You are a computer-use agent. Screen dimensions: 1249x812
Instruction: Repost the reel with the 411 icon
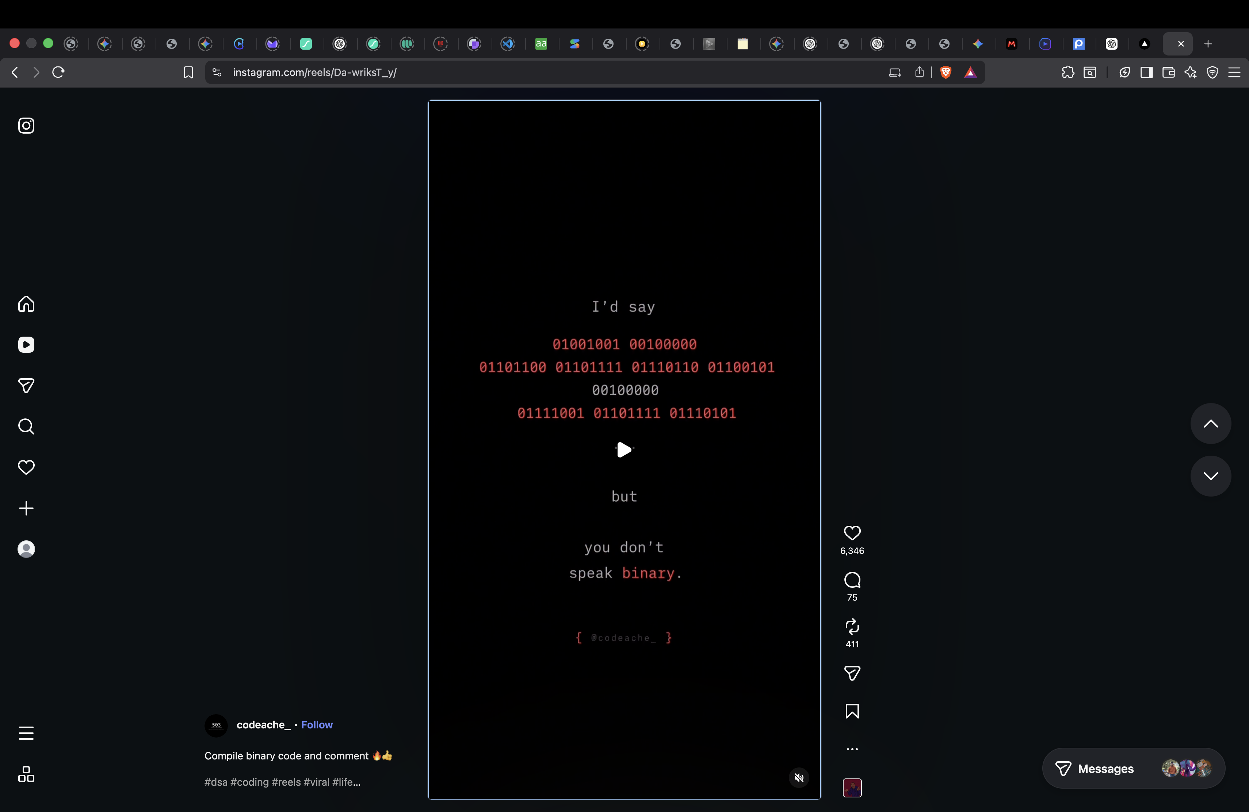click(852, 626)
